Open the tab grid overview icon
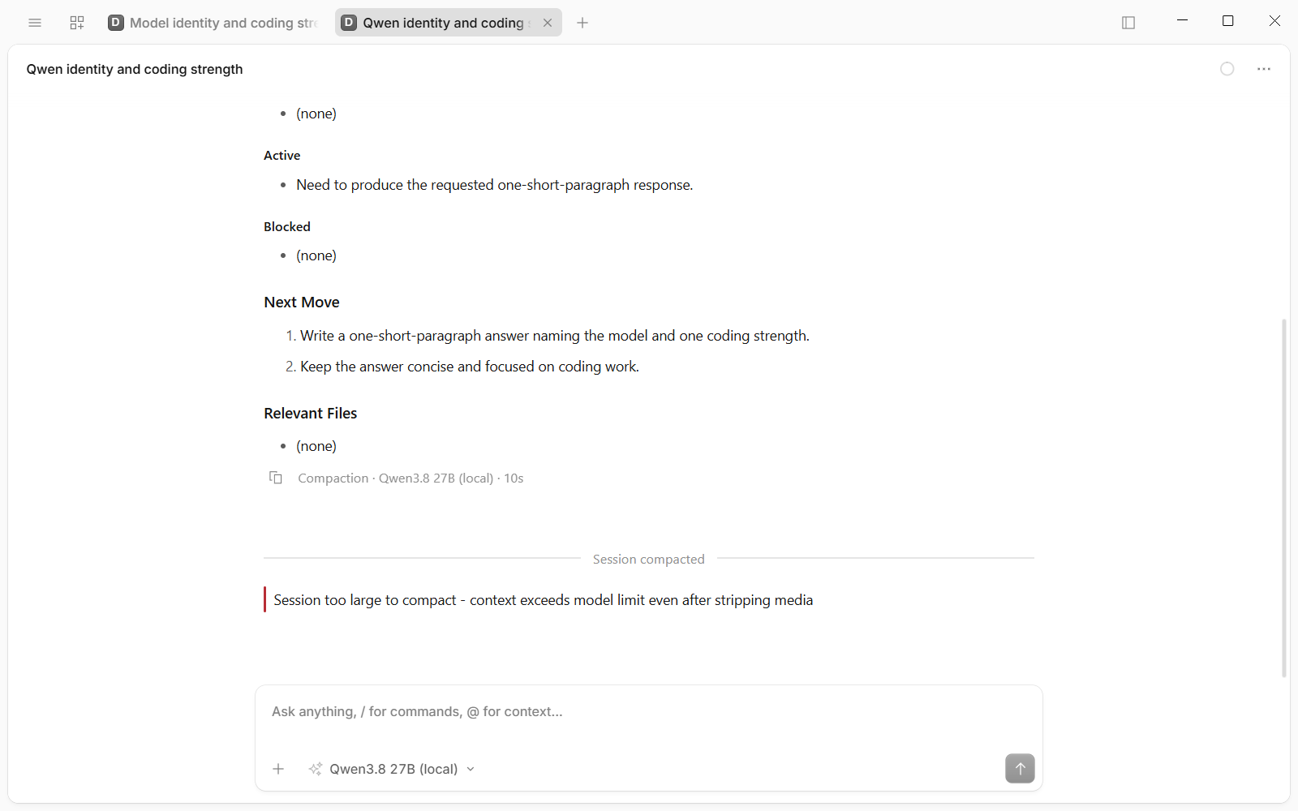Image resolution: width=1298 pixels, height=811 pixels. coord(77,23)
